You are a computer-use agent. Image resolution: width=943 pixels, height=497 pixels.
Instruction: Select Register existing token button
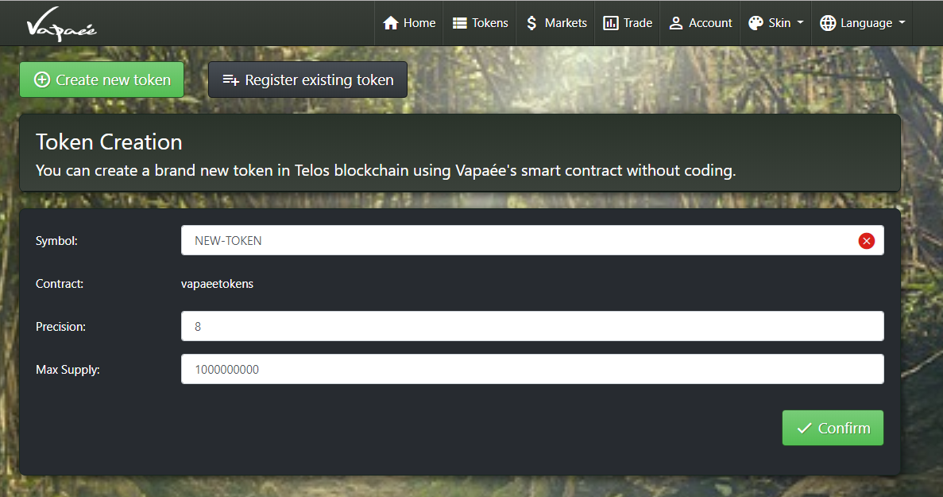point(308,80)
